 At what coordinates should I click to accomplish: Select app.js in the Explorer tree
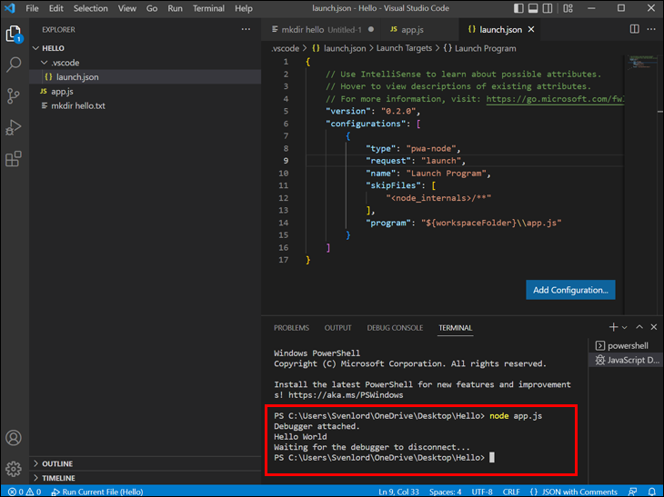coord(62,92)
